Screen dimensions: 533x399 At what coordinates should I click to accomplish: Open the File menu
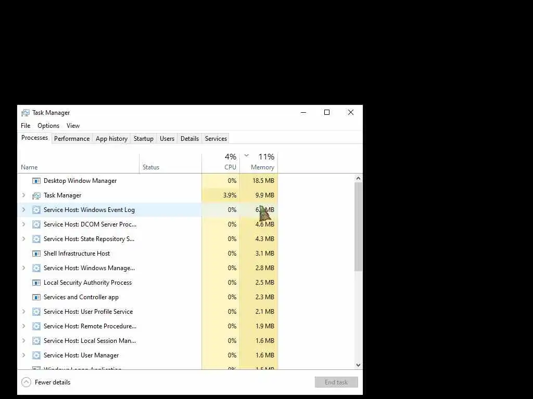coord(26,126)
